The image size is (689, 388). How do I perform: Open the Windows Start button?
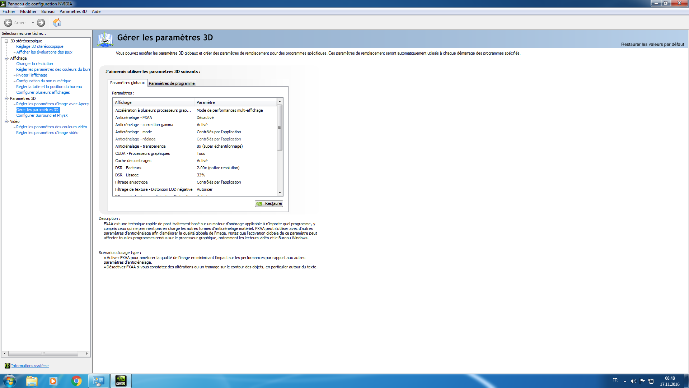9,381
